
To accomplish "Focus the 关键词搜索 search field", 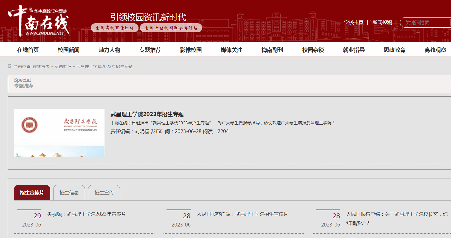I will [x=426, y=22].
